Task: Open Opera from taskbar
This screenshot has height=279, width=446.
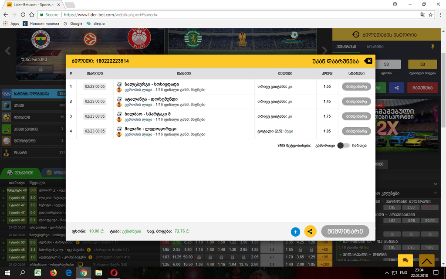Action: pos(114,273)
